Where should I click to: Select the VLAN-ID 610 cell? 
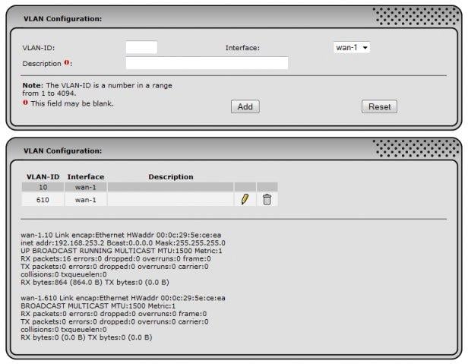pos(43,199)
